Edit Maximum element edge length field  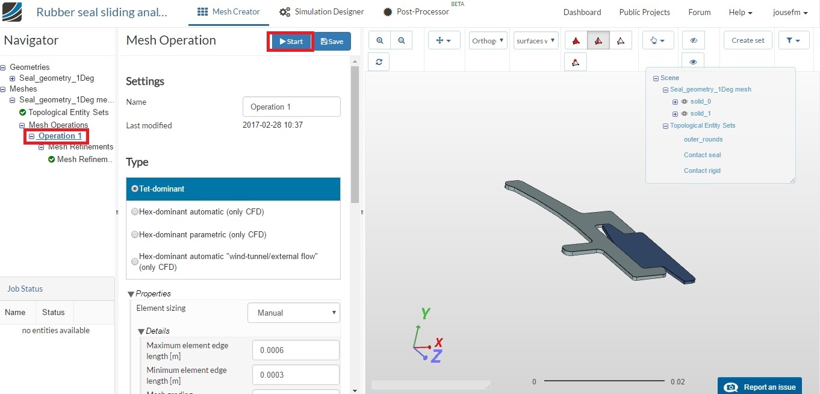click(x=296, y=350)
